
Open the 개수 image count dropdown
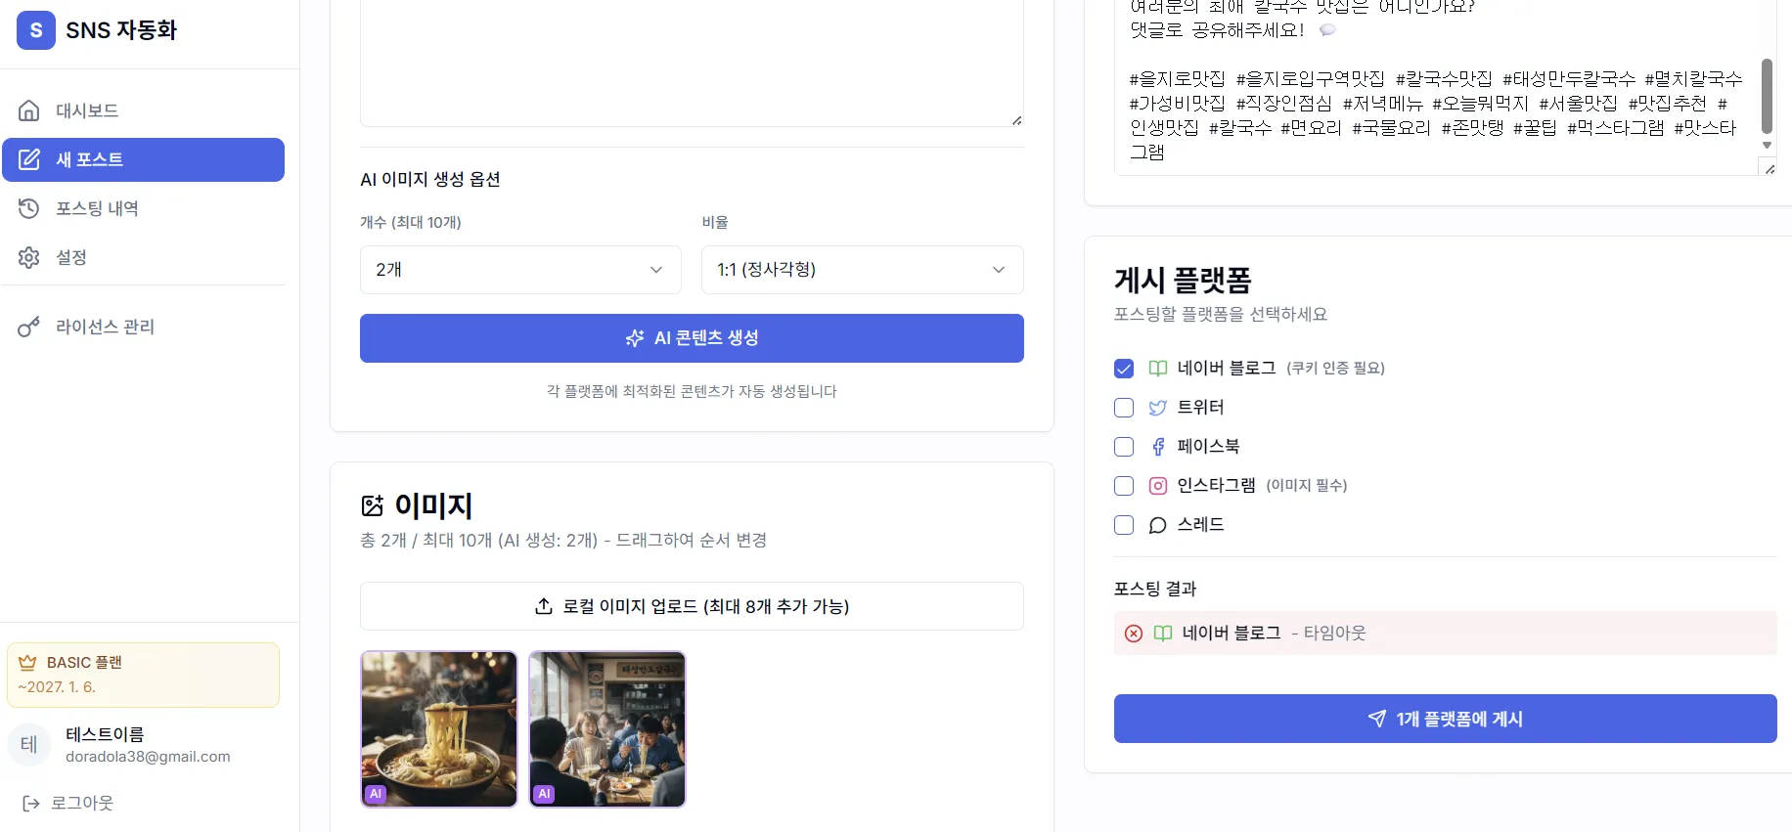519,270
